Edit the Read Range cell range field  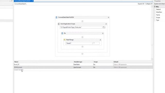pyautogui.click(x=96, y=43)
